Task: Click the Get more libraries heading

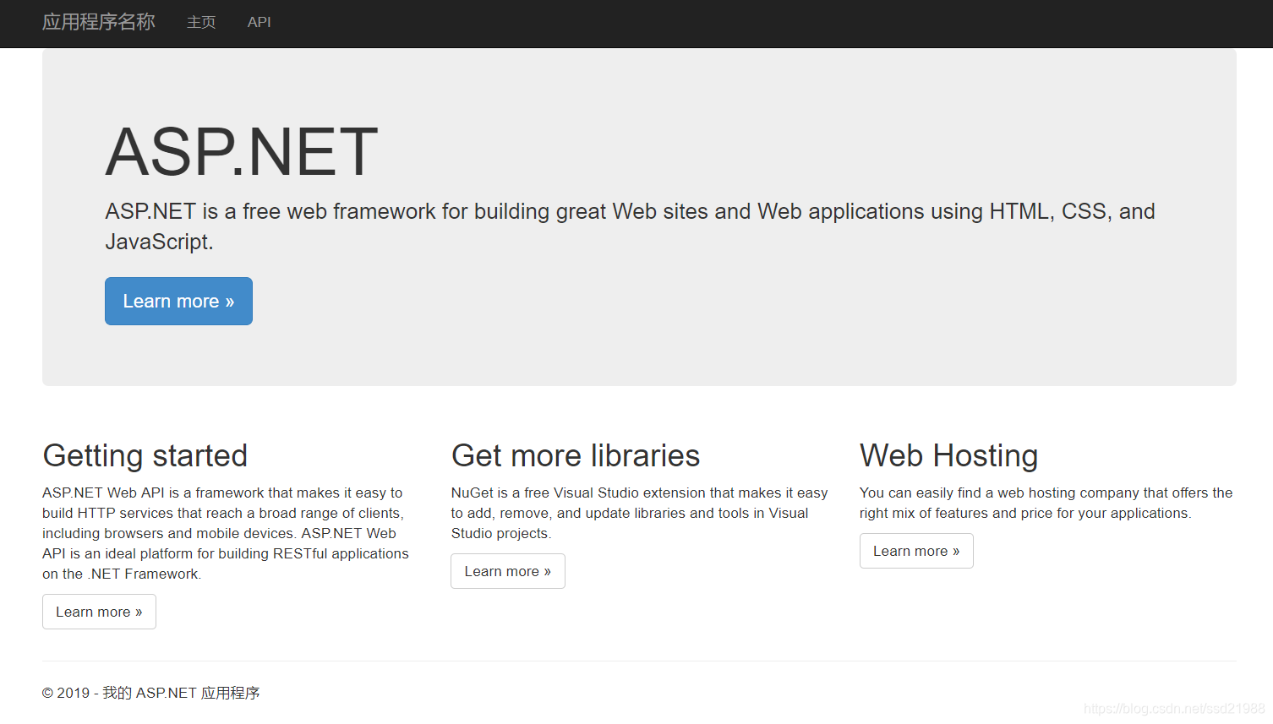Action: 576,455
